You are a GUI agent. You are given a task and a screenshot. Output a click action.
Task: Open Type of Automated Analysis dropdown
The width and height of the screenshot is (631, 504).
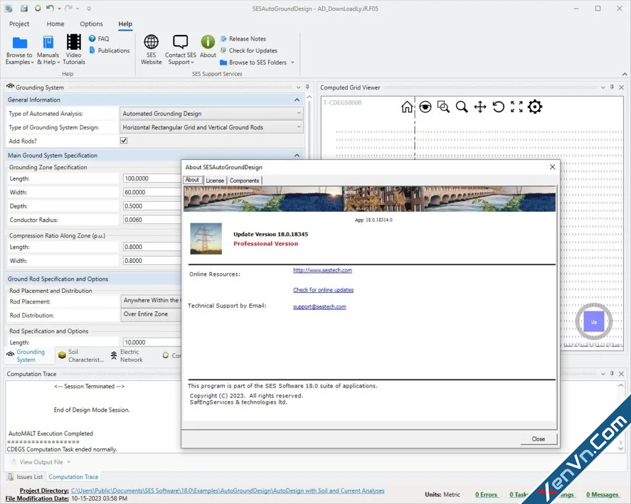click(x=211, y=114)
